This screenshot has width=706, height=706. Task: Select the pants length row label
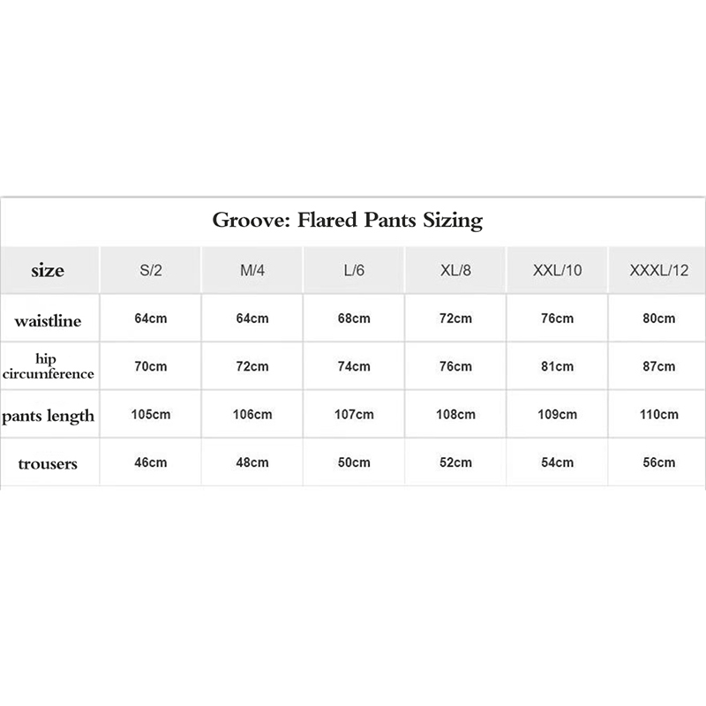coord(48,415)
